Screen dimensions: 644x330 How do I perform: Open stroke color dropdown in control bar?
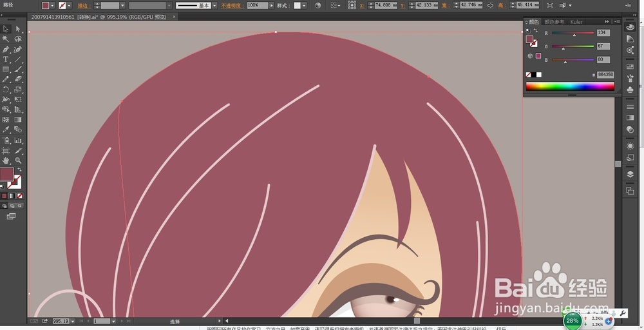(69, 6)
